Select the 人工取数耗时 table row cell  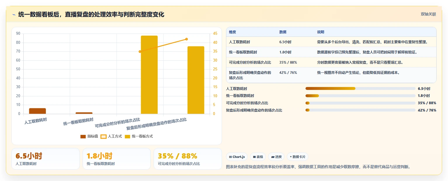click(239, 42)
